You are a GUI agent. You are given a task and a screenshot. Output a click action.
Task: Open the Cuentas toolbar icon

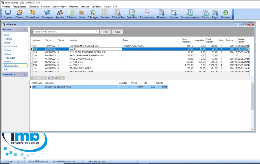[x=105, y=14]
